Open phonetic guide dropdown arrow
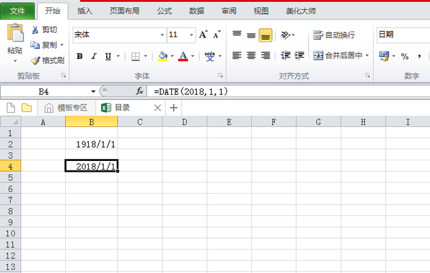This screenshot has height=273, width=430. pos(220,56)
